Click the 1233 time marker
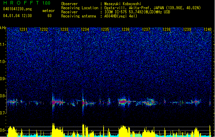The width and height of the screenshot is (215, 137). 64,29
